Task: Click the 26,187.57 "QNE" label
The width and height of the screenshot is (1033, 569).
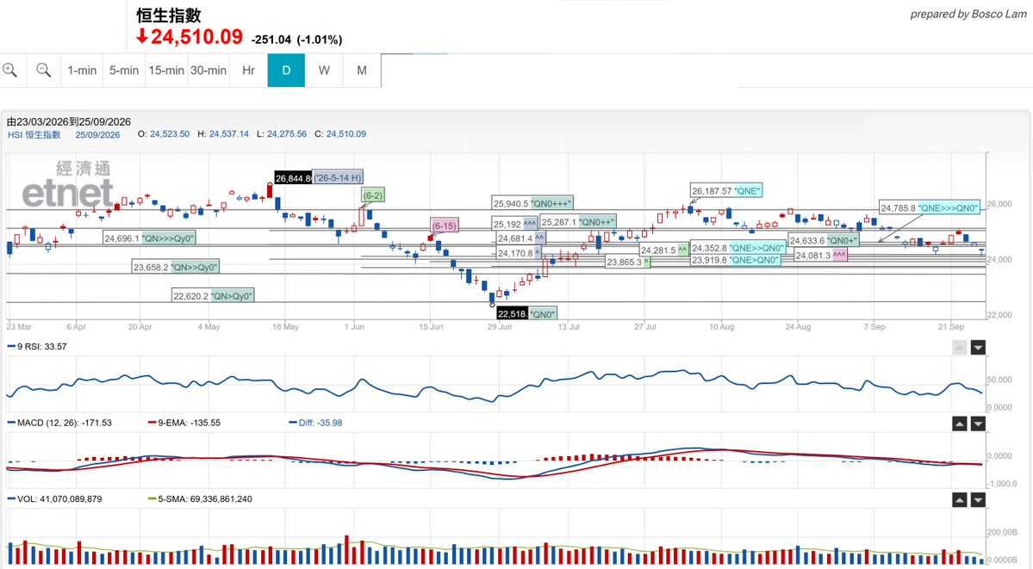Action: 726,191
